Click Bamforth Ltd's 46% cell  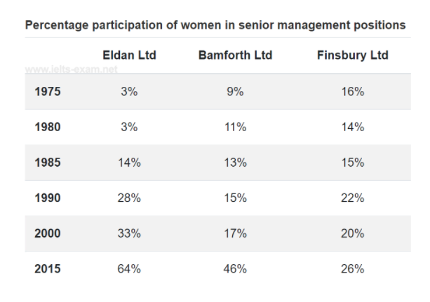pyautogui.click(x=235, y=269)
